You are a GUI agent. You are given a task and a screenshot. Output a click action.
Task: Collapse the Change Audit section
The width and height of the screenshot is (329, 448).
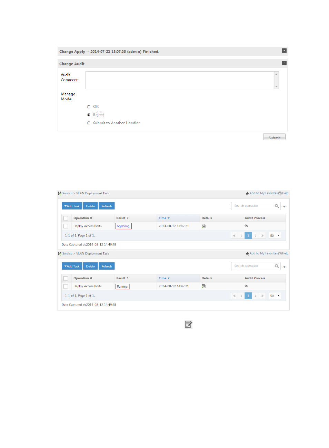pyautogui.click(x=284, y=63)
